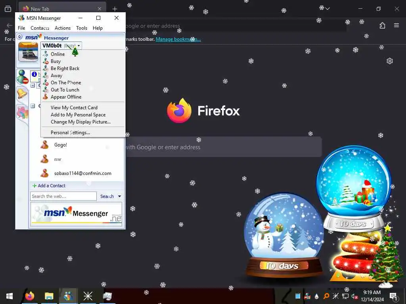Click sobaxo1144 contact buddy icon
The height and width of the screenshot is (304, 406).
coord(44,173)
